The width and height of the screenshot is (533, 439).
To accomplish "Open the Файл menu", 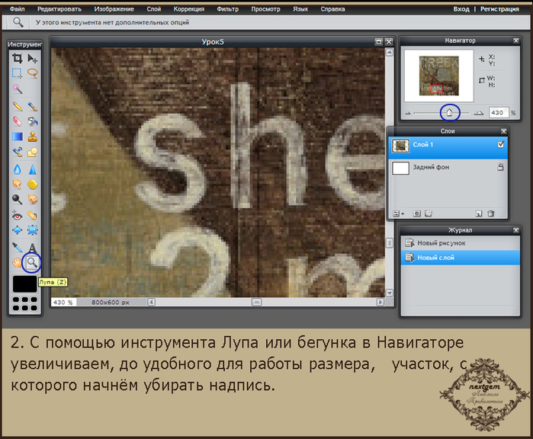I will [x=18, y=9].
